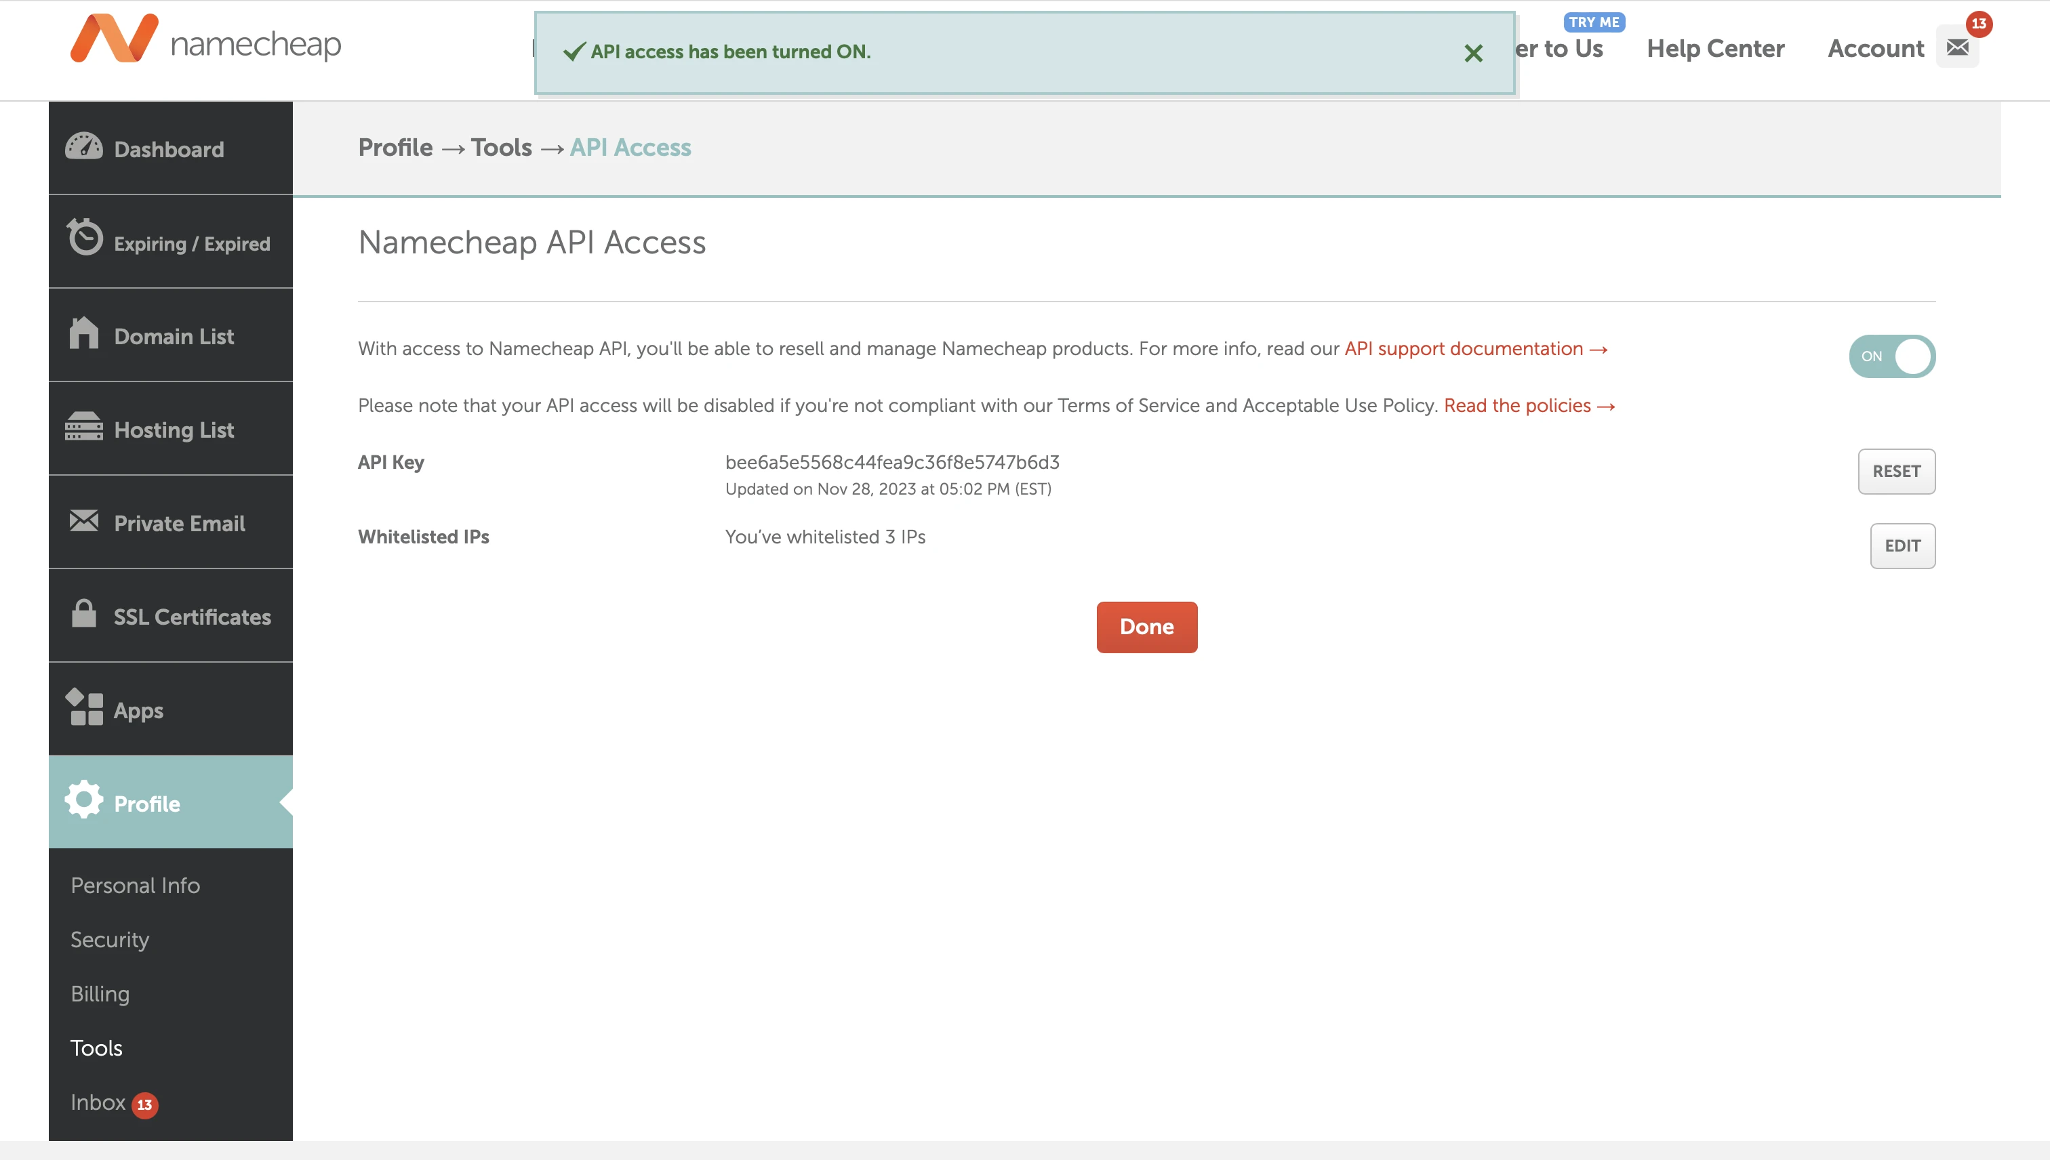Click the red Done button
Screen dimensions: 2050x1160
pos(1146,627)
